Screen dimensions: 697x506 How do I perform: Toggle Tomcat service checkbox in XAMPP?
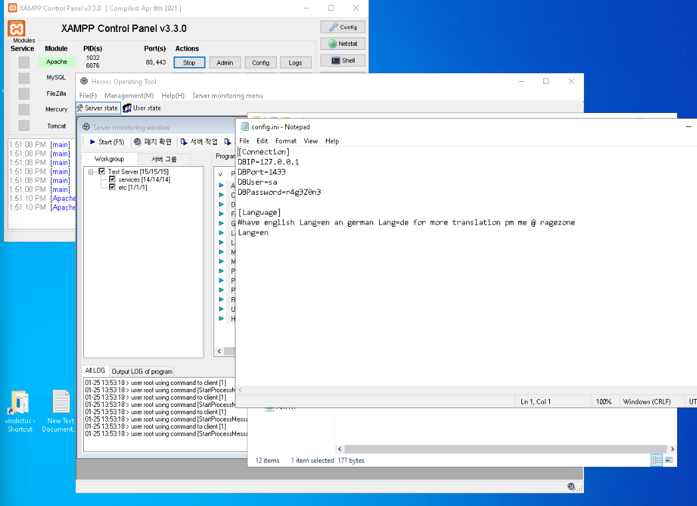(24, 126)
